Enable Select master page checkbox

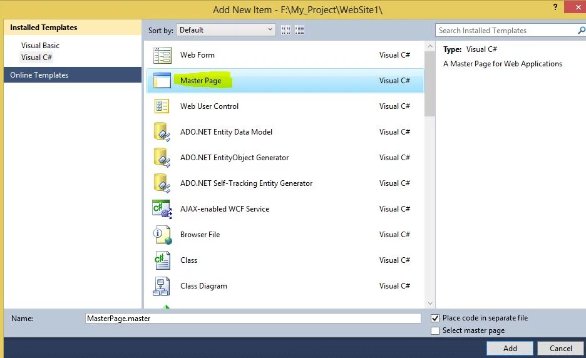(434, 330)
